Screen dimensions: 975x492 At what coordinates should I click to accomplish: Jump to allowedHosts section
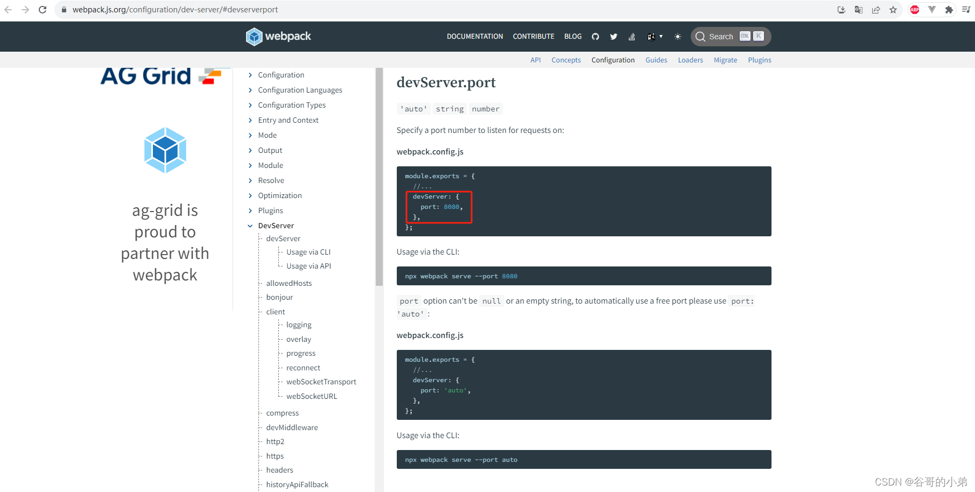(289, 283)
